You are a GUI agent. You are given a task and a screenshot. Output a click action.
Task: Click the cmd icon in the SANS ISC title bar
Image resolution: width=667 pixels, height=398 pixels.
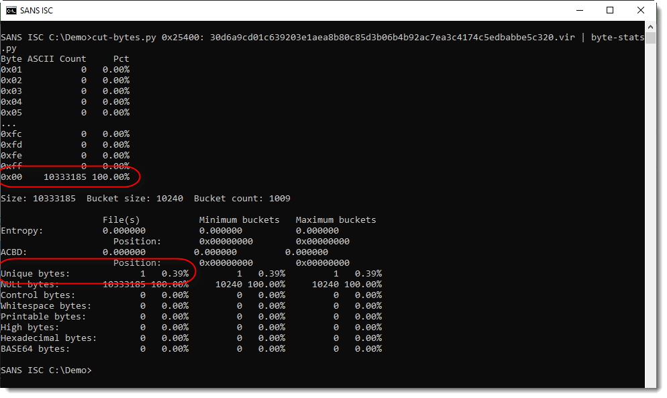pos(11,10)
